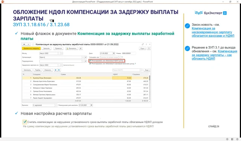Viewport: 241px width, 141px height.
Task: Click the Выплатить button
Action: click(72, 49)
